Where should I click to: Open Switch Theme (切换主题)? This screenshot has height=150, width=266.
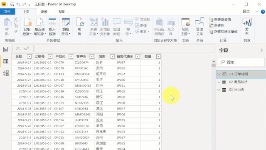click(185, 27)
